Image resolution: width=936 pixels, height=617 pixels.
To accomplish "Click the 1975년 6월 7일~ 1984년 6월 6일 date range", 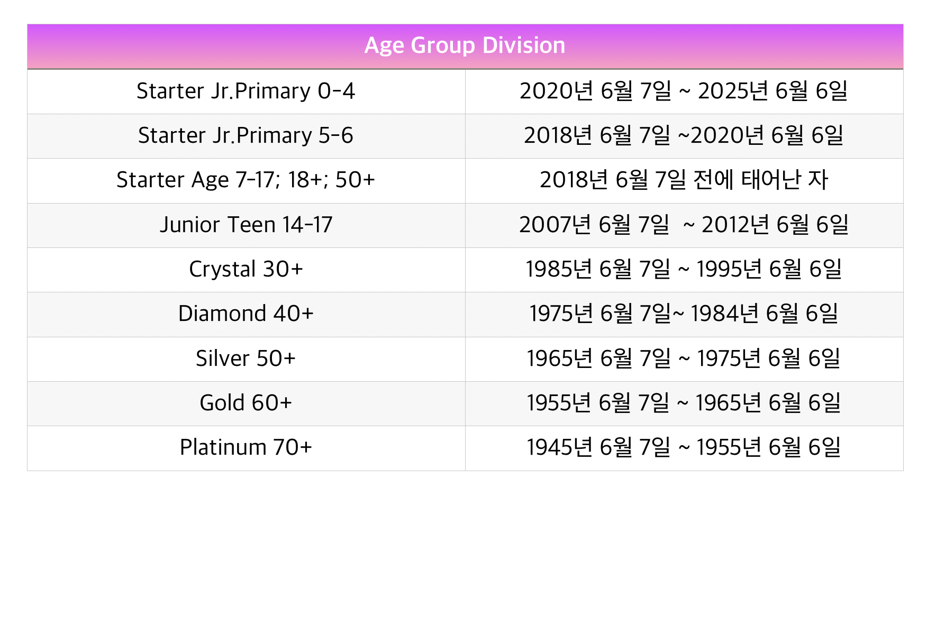I will pos(684,314).
